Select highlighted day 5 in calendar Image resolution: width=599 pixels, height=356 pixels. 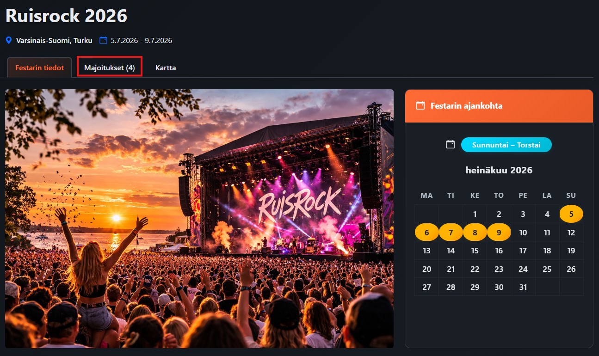(571, 214)
